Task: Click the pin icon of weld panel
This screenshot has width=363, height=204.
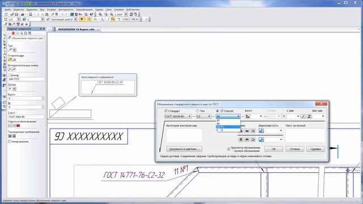Action: tap(41, 29)
